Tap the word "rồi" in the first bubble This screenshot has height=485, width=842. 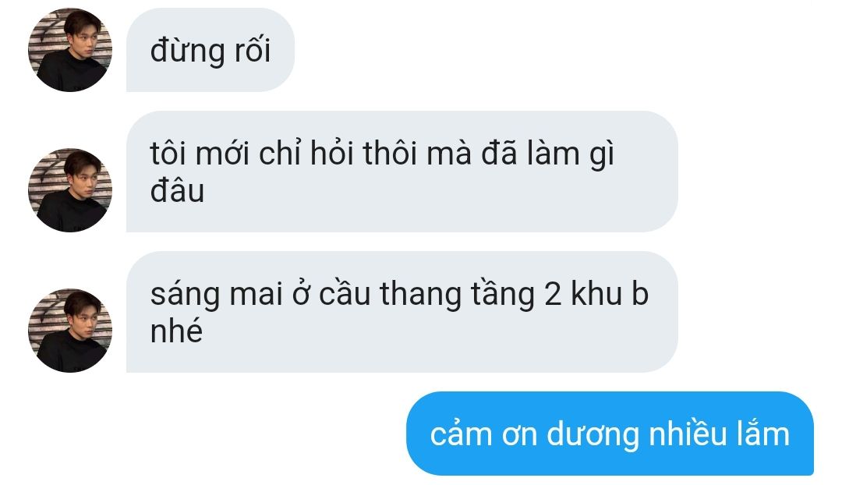[x=252, y=51]
